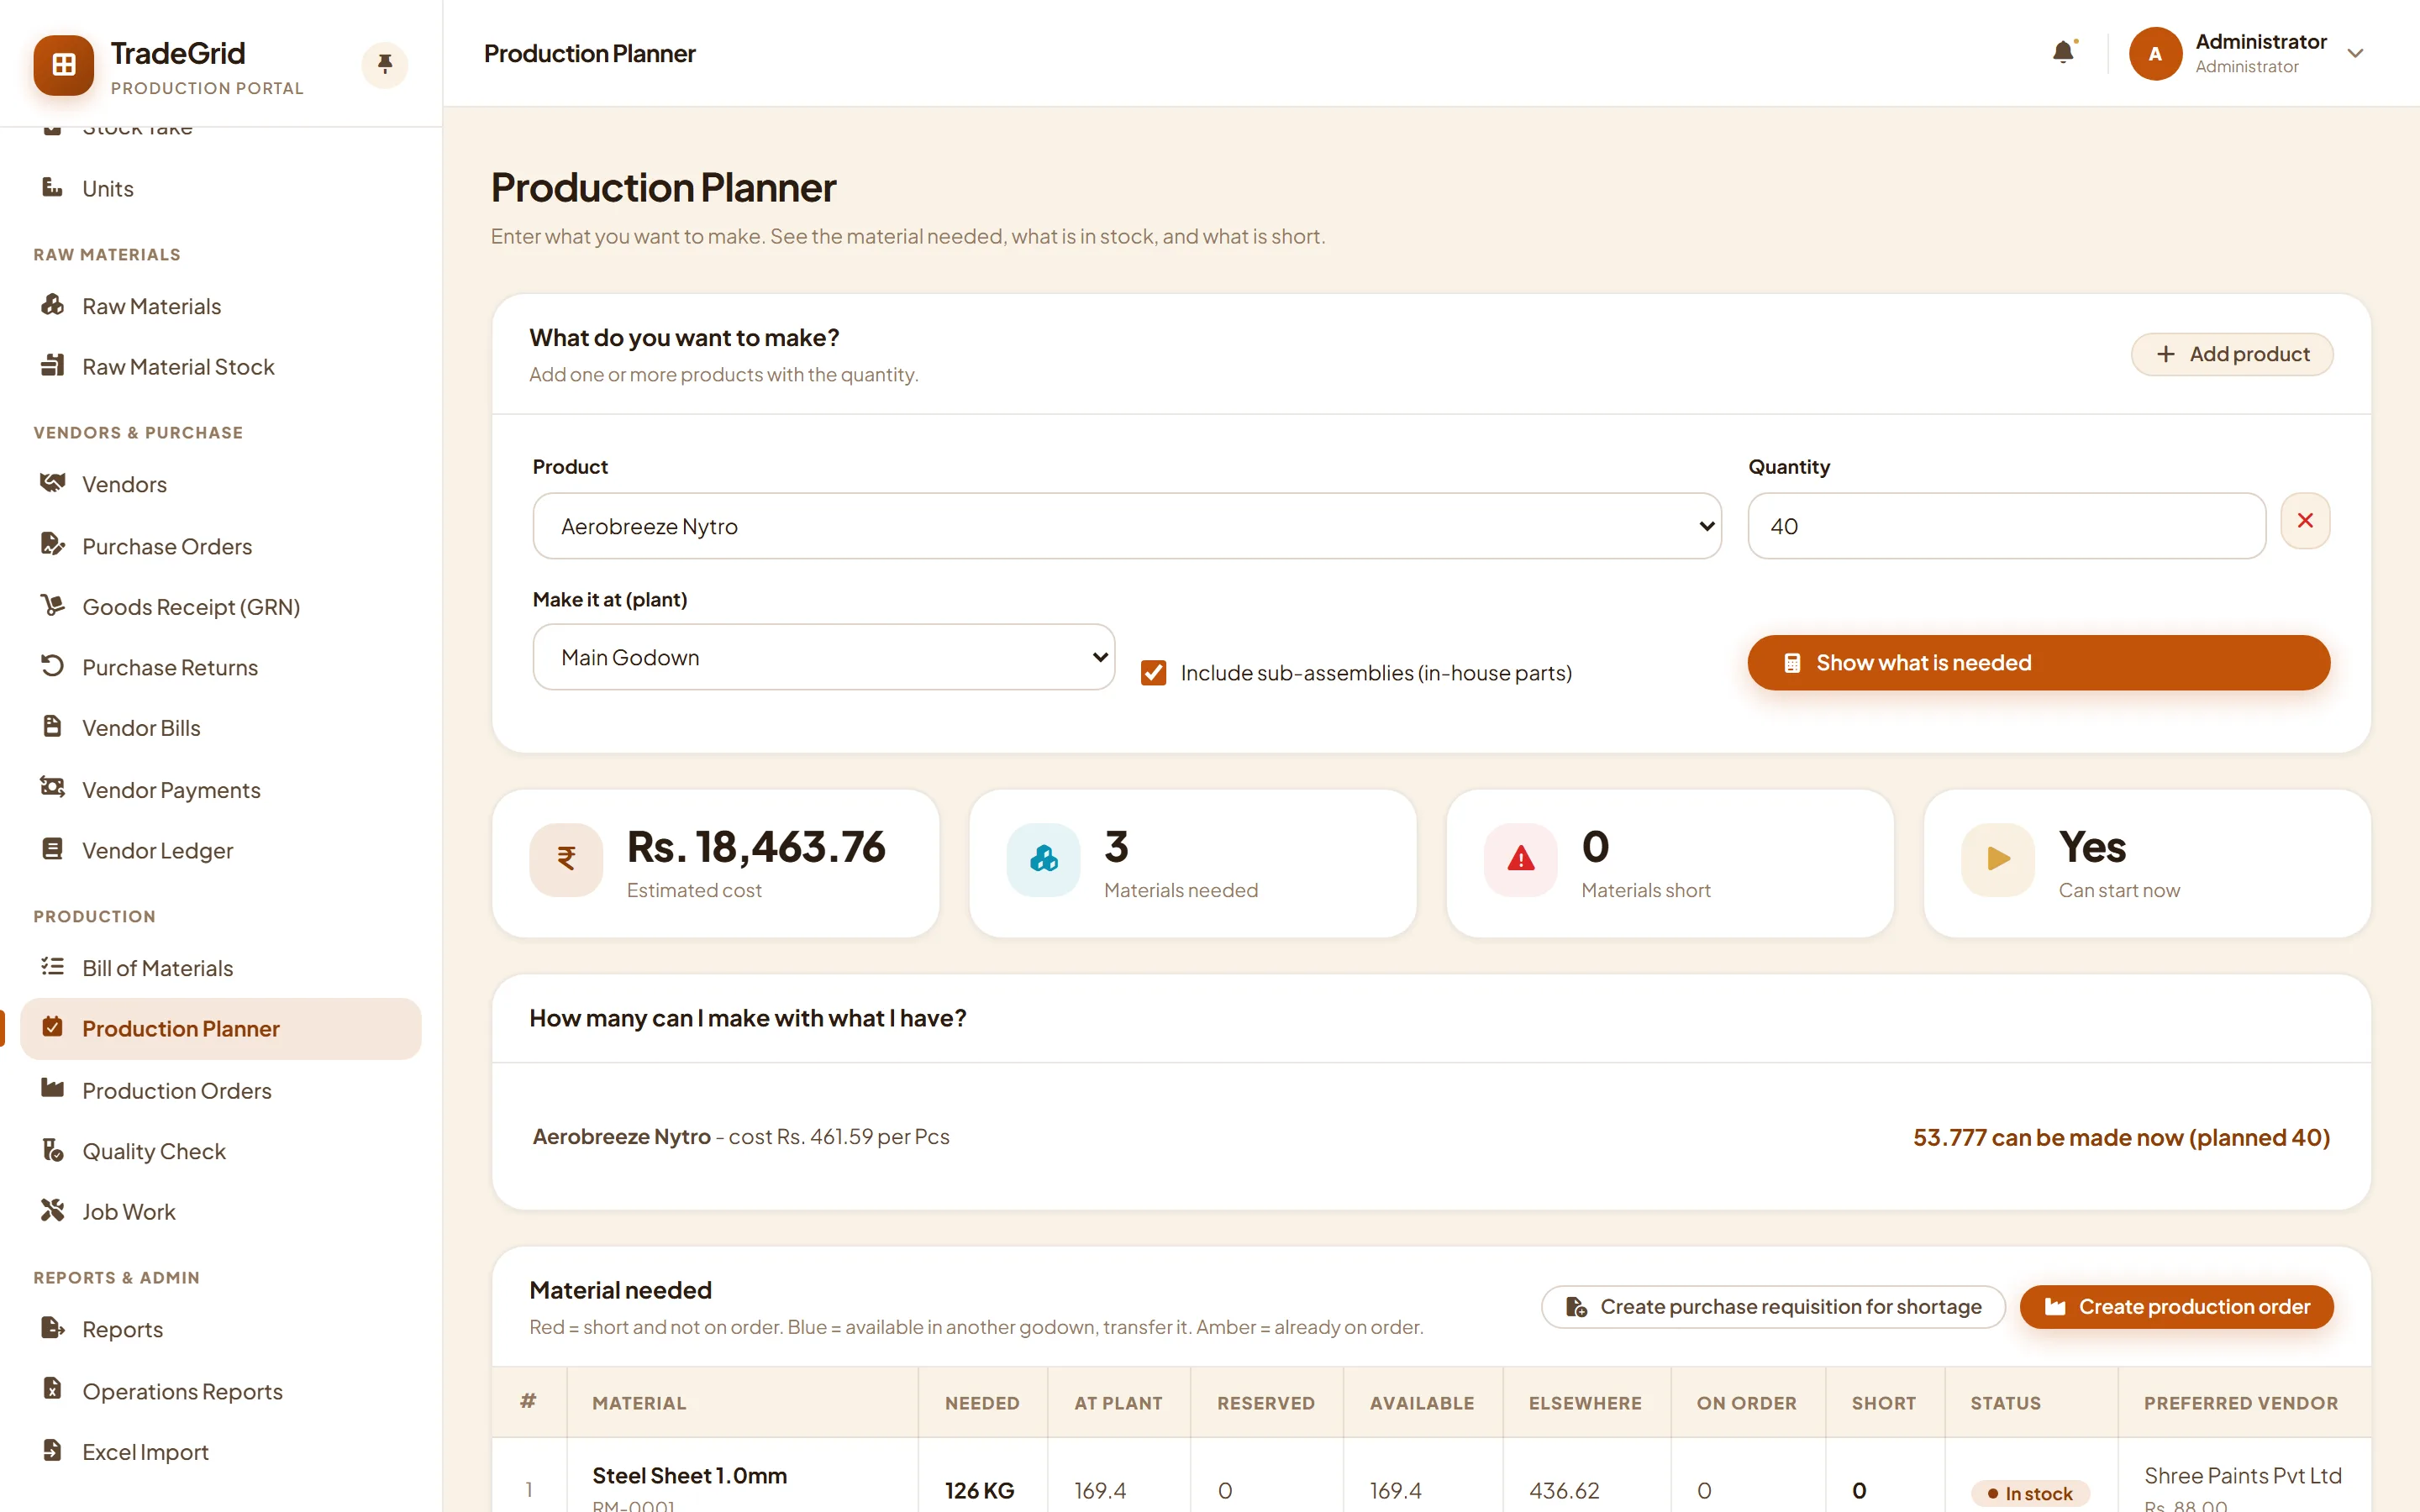The width and height of the screenshot is (2420, 1512).
Task: Open Vendor Ledger
Action: 221,850
